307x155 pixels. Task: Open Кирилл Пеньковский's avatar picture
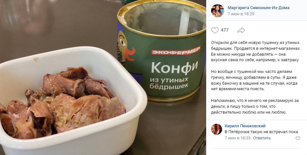click(x=216, y=129)
